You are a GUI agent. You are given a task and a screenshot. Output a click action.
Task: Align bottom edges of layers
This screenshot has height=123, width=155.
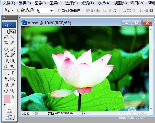coord(98,10)
